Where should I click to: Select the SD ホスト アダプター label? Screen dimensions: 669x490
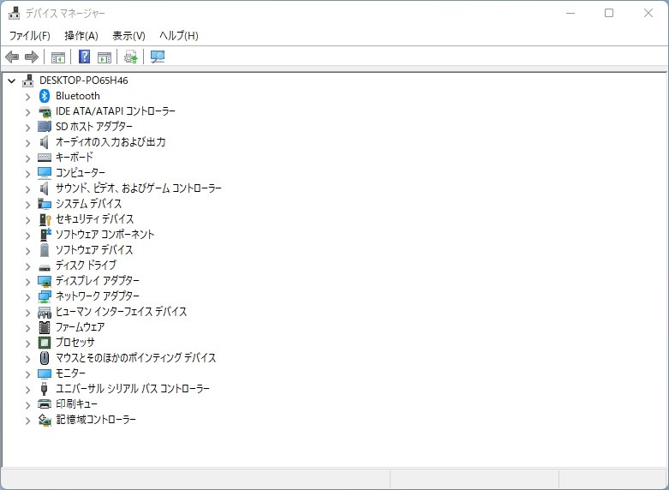(x=94, y=126)
